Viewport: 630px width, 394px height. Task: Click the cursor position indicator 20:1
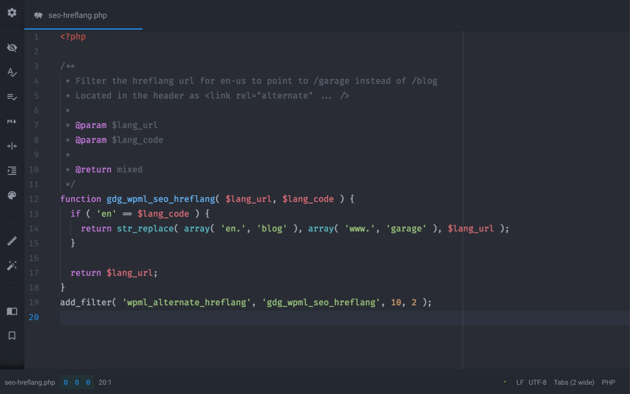[105, 382]
